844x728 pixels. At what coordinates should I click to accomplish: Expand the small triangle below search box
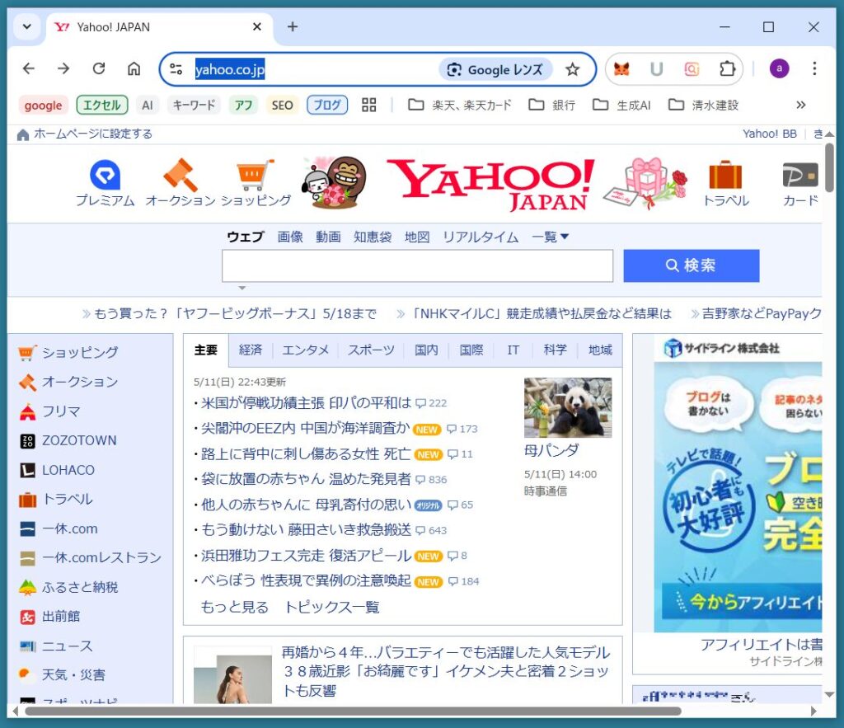[242, 288]
